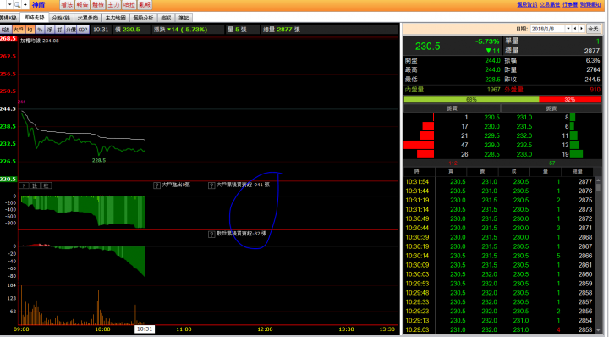The width and height of the screenshot is (609, 337).
Task: Click ask price 233.0 with volume 19
Action: click(x=524, y=154)
